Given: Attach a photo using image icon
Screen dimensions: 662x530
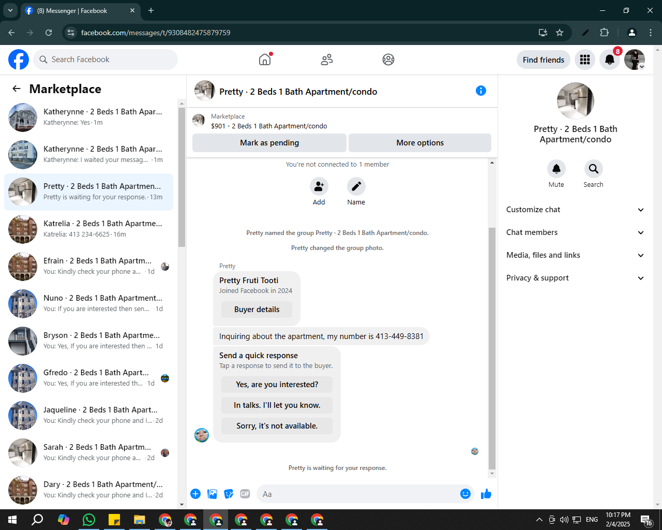Looking at the screenshot, I should [x=212, y=494].
